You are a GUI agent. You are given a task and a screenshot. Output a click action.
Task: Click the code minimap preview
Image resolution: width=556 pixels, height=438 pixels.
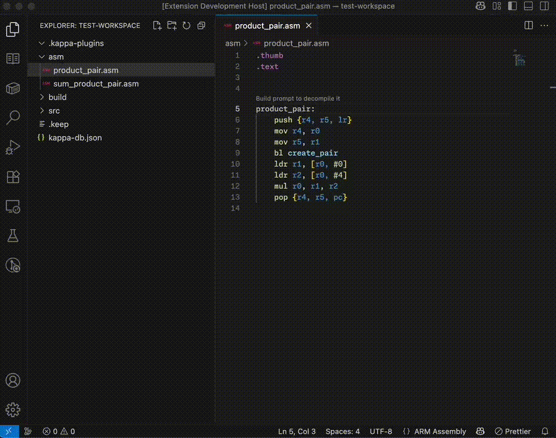[x=520, y=60]
